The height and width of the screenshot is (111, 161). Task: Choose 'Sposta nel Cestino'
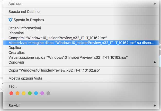click(x=81, y=12)
